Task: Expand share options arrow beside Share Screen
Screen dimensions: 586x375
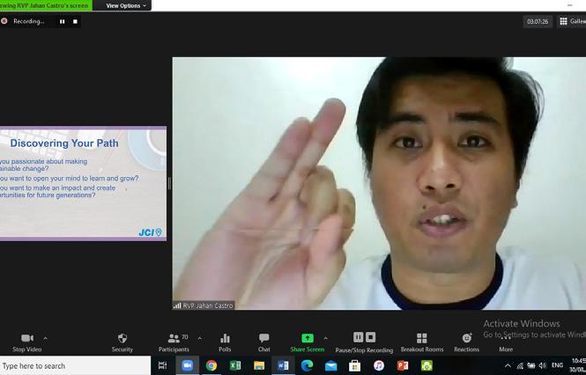Action: click(325, 338)
